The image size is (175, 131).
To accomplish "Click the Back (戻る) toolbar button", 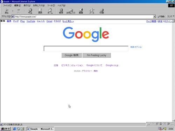I will pos(7,11).
